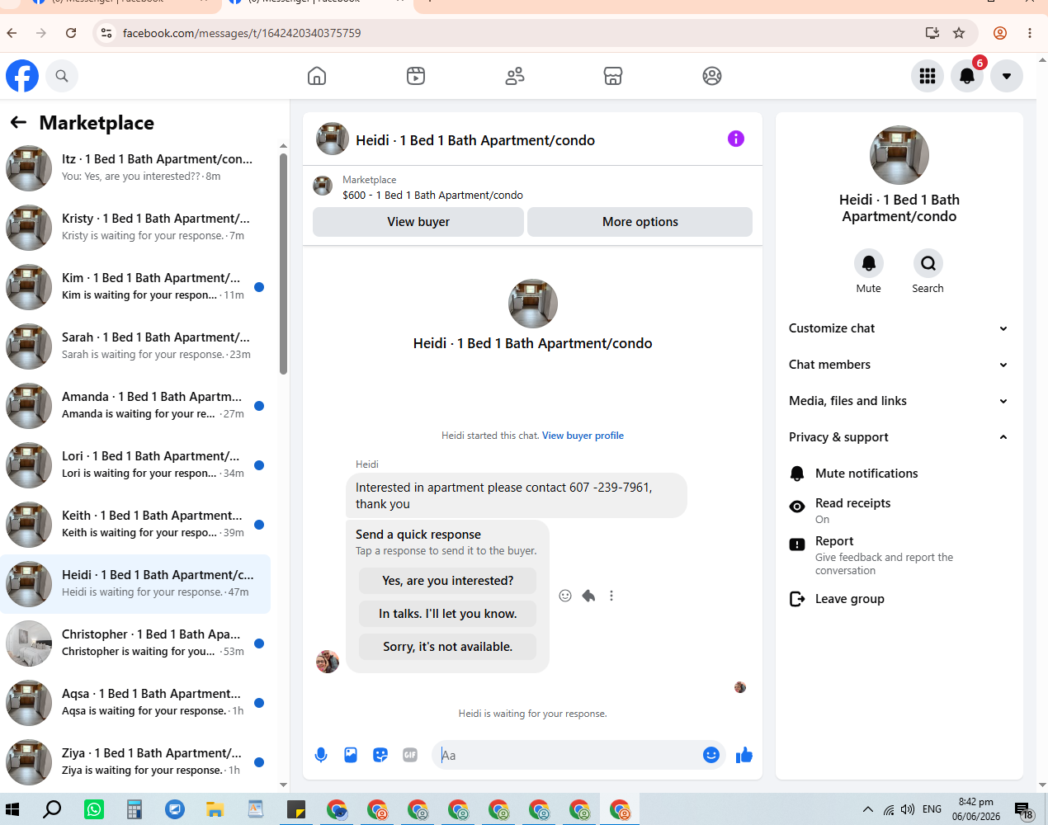
Task: Open Sarah conversation in list
Action: 135,346
